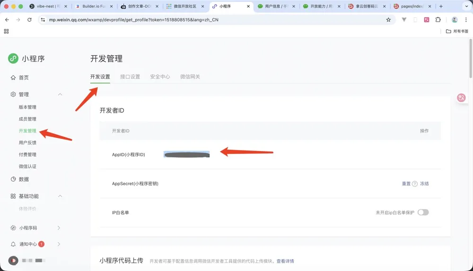Click the gray V-shaped extension icon
This screenshot has width=473, height=271.
coord(404,19)
